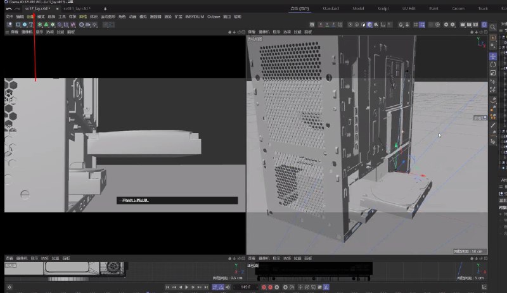Open bottom-left viewport 查看 menu
Screen dimensions: 507x293
tap(10, 258)
